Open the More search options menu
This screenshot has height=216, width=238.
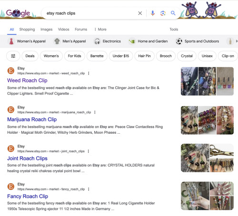[x=100, y=29]
